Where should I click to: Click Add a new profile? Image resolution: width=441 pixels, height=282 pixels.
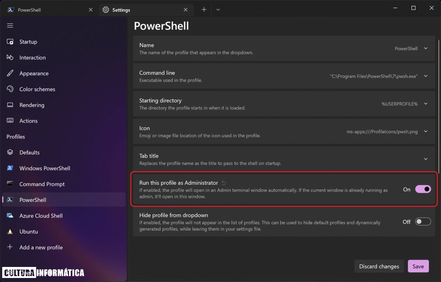point(64,247)
